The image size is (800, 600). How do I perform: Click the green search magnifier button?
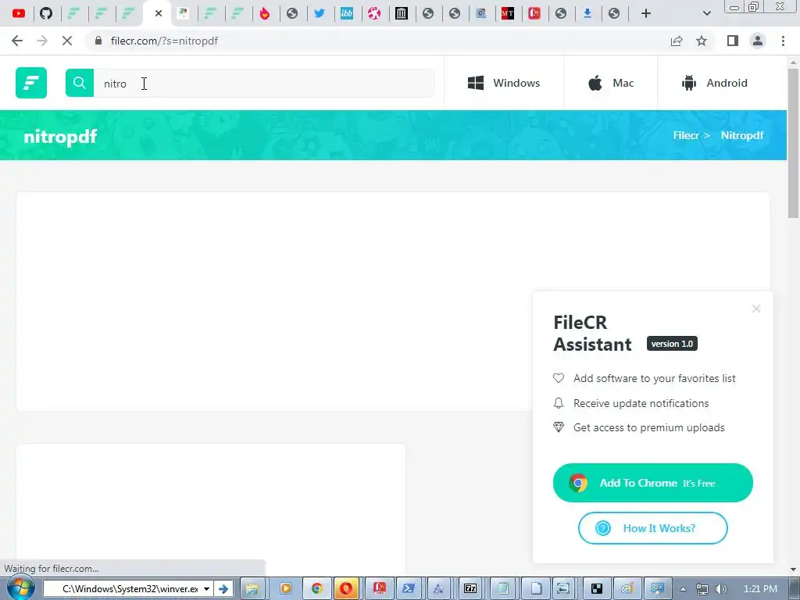point(80,83)
